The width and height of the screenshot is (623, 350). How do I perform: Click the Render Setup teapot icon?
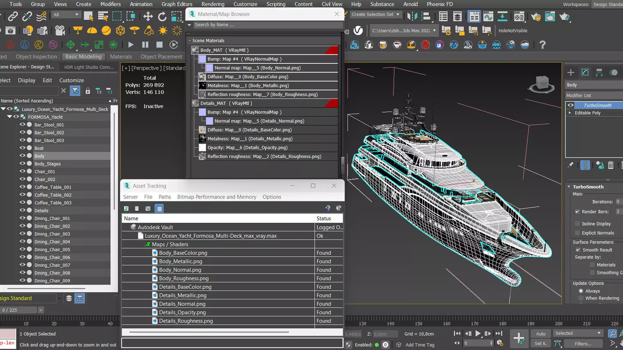coord(536,17)
